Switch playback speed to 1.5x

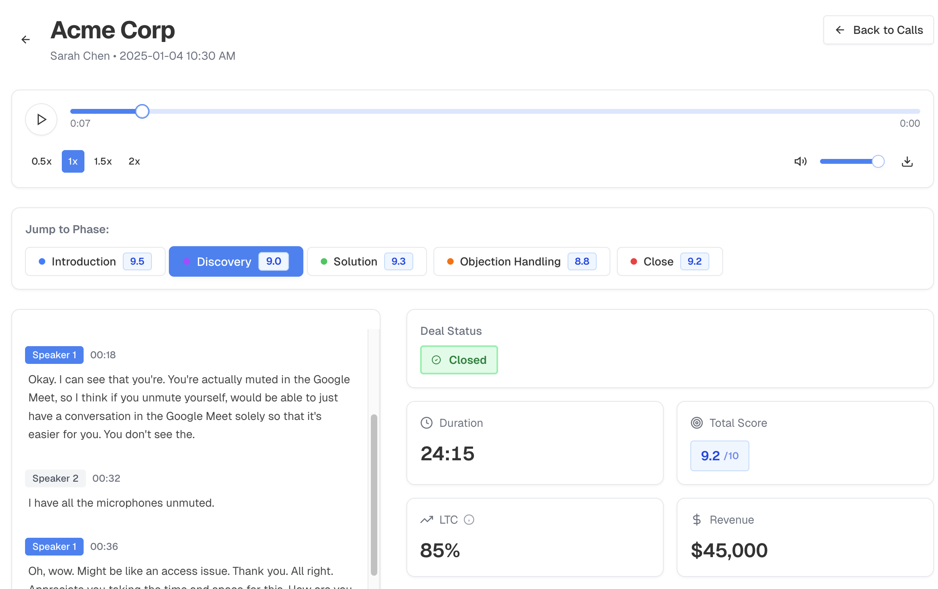point(103,161)
